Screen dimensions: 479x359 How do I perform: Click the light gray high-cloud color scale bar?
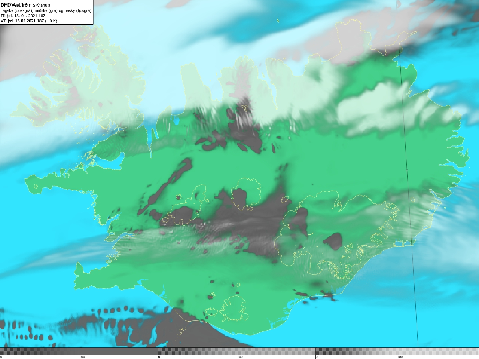click(x=397, y=351)
